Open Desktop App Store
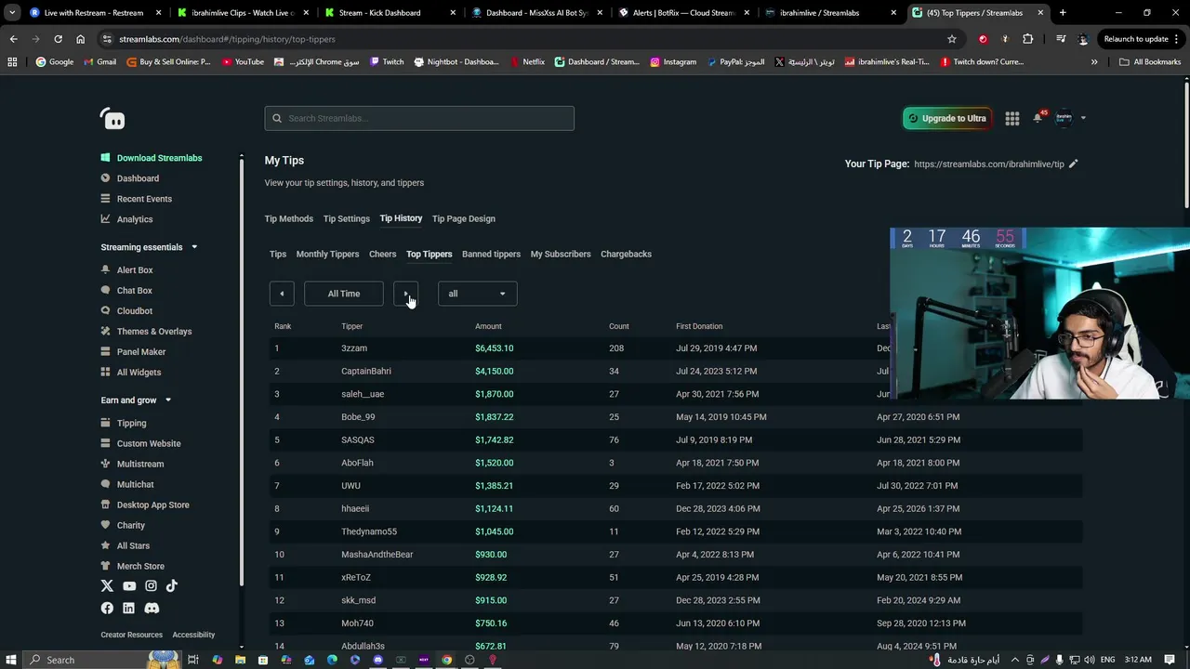 152,505
